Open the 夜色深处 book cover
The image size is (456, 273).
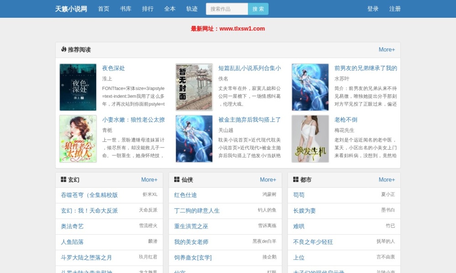[78, 87]
